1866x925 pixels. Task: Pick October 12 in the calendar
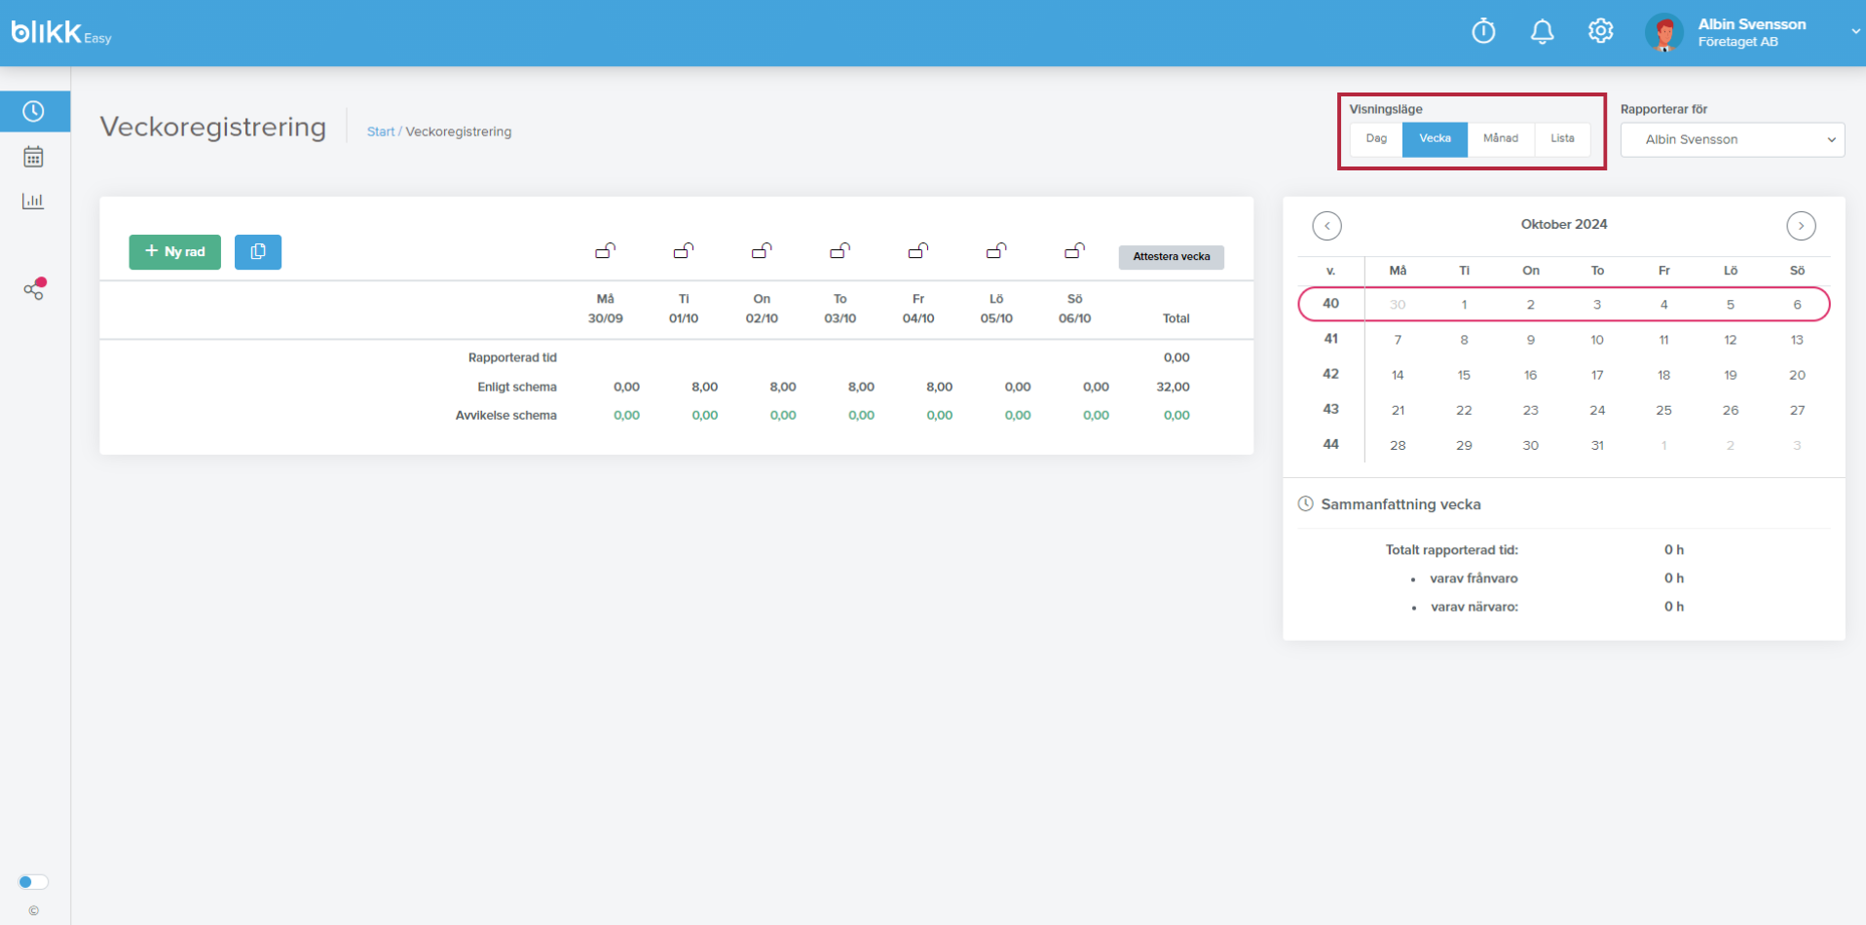pyautogui.click(x=1731, y=340)
